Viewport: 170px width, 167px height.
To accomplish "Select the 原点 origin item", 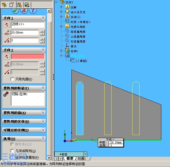I will click(74, 46).
